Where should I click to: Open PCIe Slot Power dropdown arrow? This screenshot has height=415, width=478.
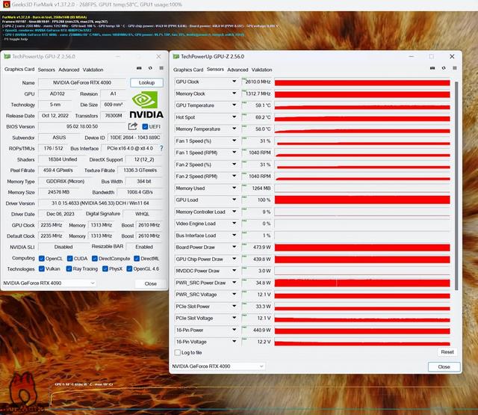(234, 306)
